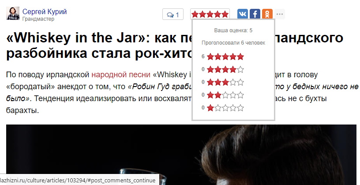Click the third star in top rating

tap(210, 15)
